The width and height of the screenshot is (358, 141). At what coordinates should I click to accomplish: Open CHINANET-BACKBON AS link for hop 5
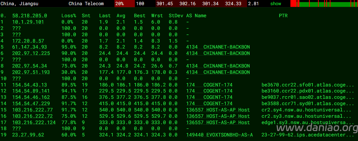[x=218, y=47]
